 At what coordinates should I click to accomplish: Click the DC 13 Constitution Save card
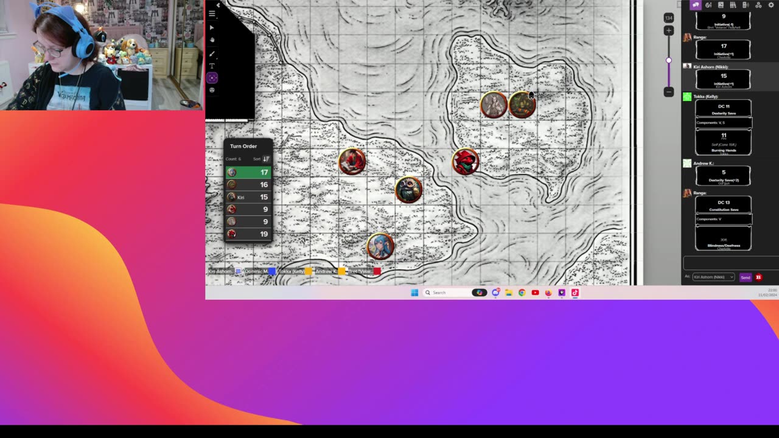[724, 206]
